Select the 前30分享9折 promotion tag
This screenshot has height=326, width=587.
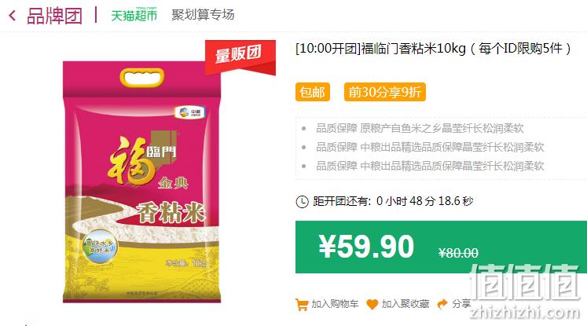click(385, 92)
